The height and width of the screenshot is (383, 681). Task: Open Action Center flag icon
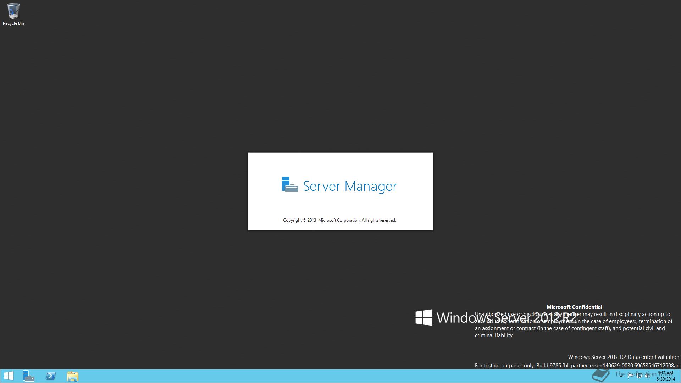pos(631,376)
